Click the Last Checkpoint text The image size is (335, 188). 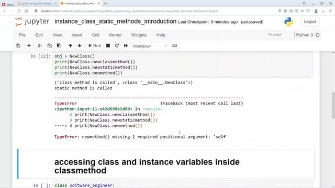coord(208,22)
